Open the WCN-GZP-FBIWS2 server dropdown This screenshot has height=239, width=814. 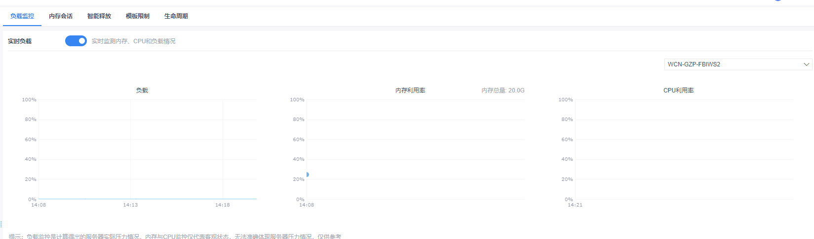[x=738, y=64]
